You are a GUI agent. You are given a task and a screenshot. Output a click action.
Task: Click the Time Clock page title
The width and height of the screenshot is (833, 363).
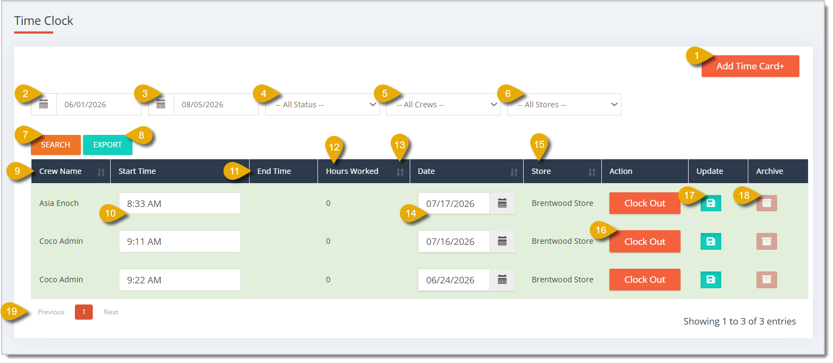tap(43, 21)
